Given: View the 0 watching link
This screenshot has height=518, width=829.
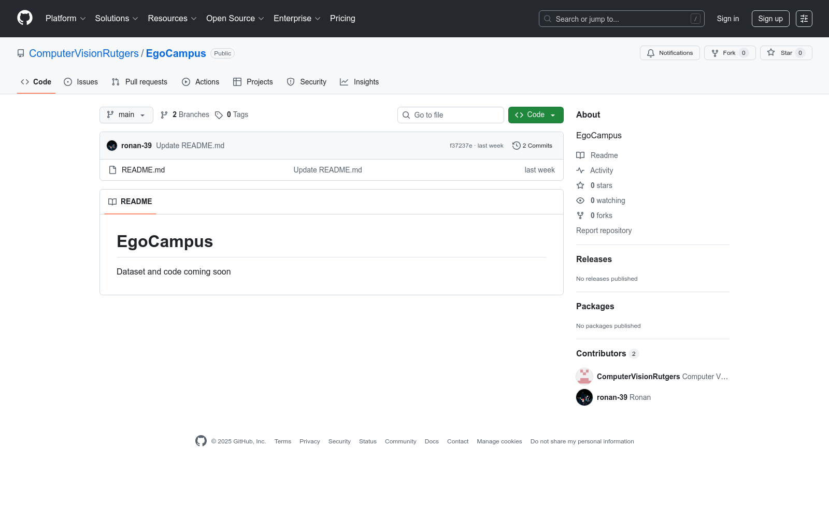Looking at the screenshot, I should click(x=601, y=200).
